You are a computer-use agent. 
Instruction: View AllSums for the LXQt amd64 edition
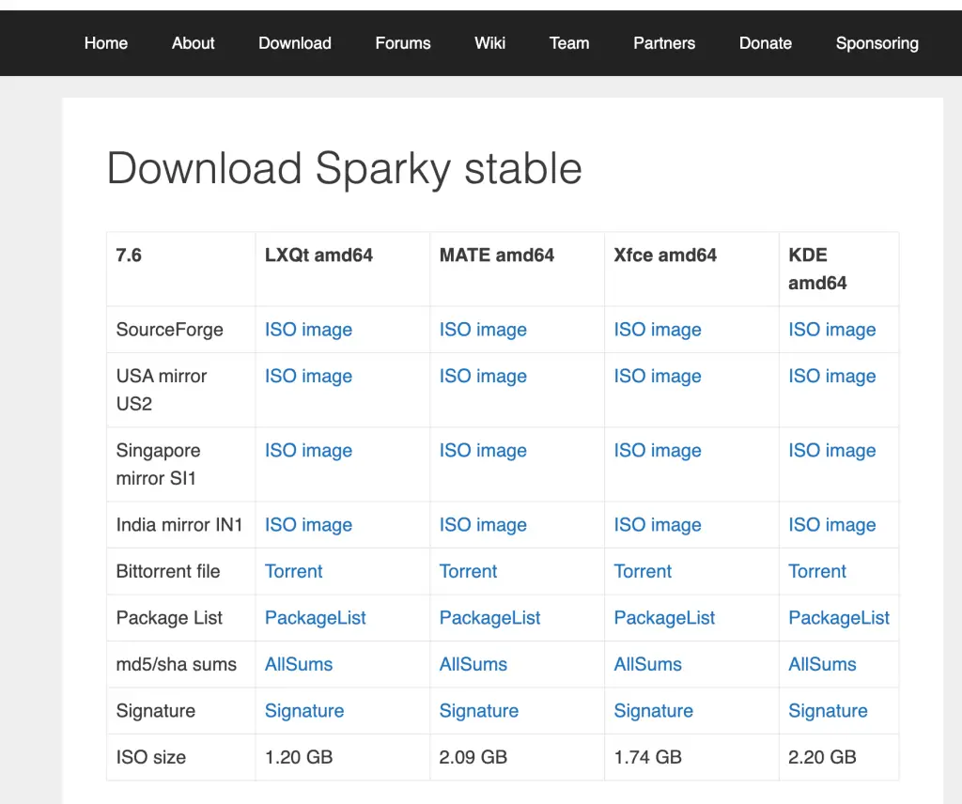coord(298,664)
